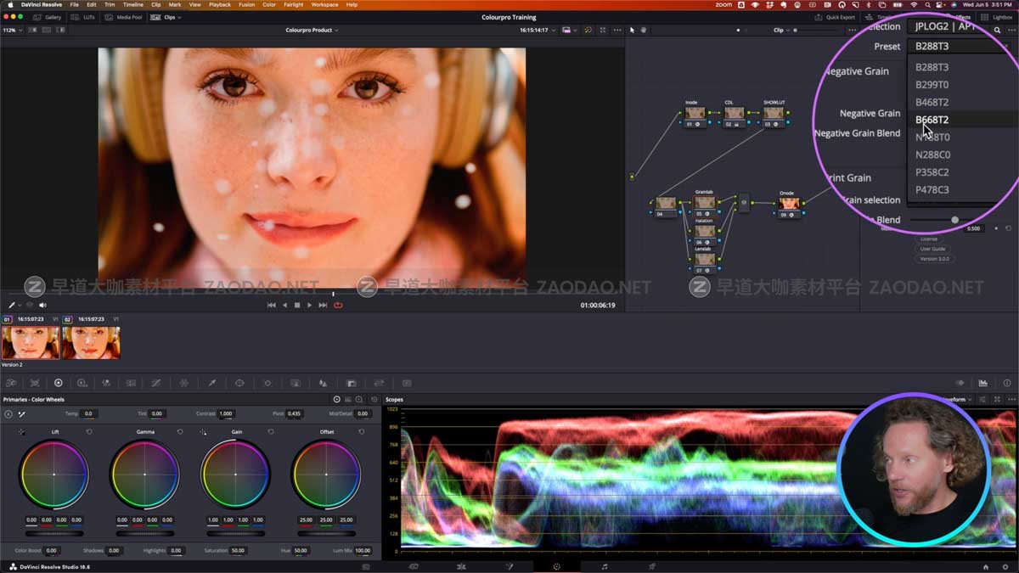Open the Blur palette icon
This screenshot has width=1019, height=573.
coord(323,383)
